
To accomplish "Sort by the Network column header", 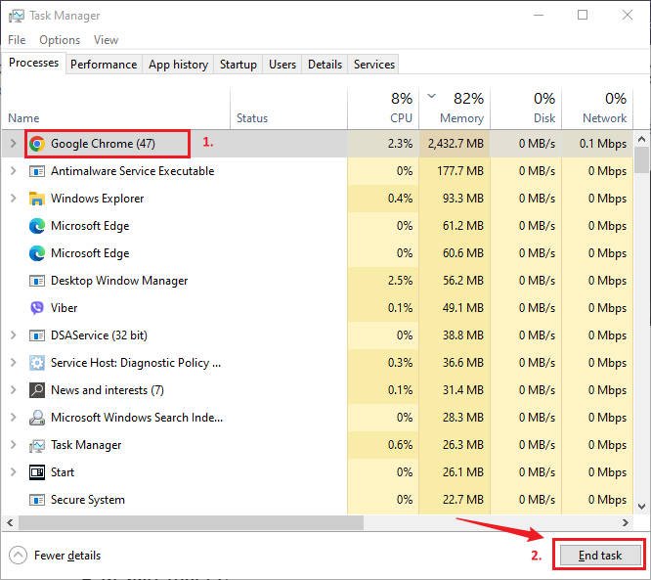I will 597,108.
